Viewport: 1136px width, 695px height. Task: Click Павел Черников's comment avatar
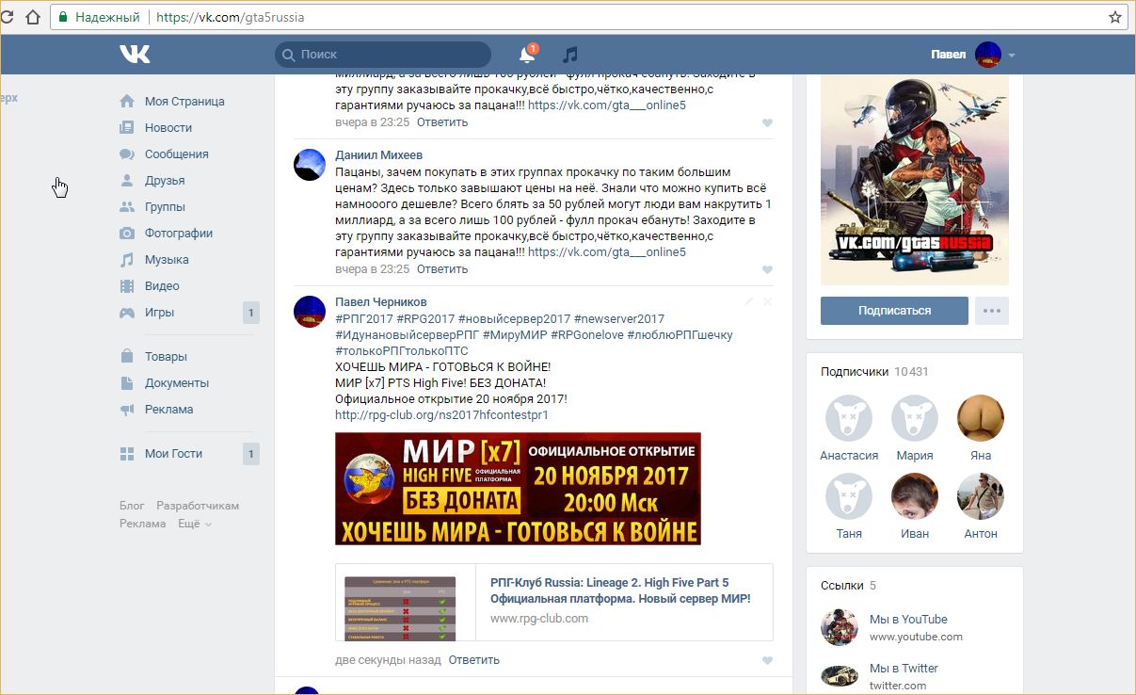(x=310, y=312)
